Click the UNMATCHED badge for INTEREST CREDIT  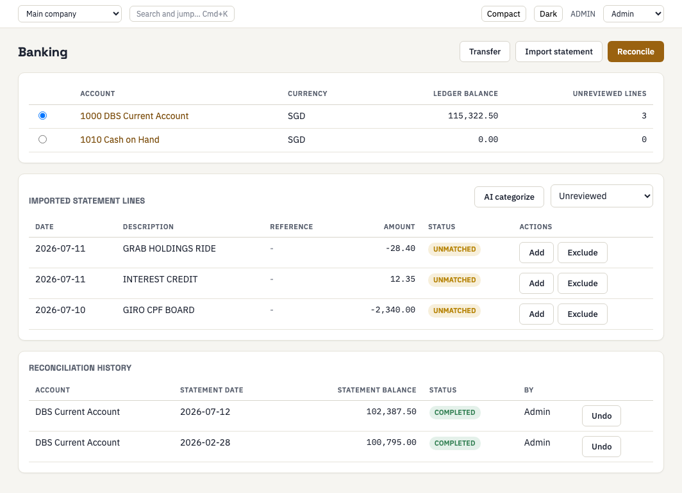point(454,280)
